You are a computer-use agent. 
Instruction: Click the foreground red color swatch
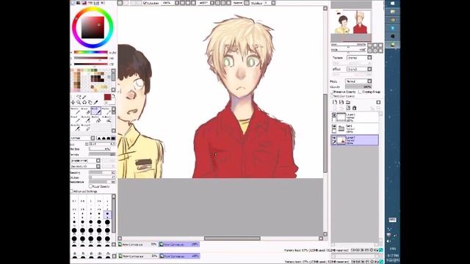107,98
